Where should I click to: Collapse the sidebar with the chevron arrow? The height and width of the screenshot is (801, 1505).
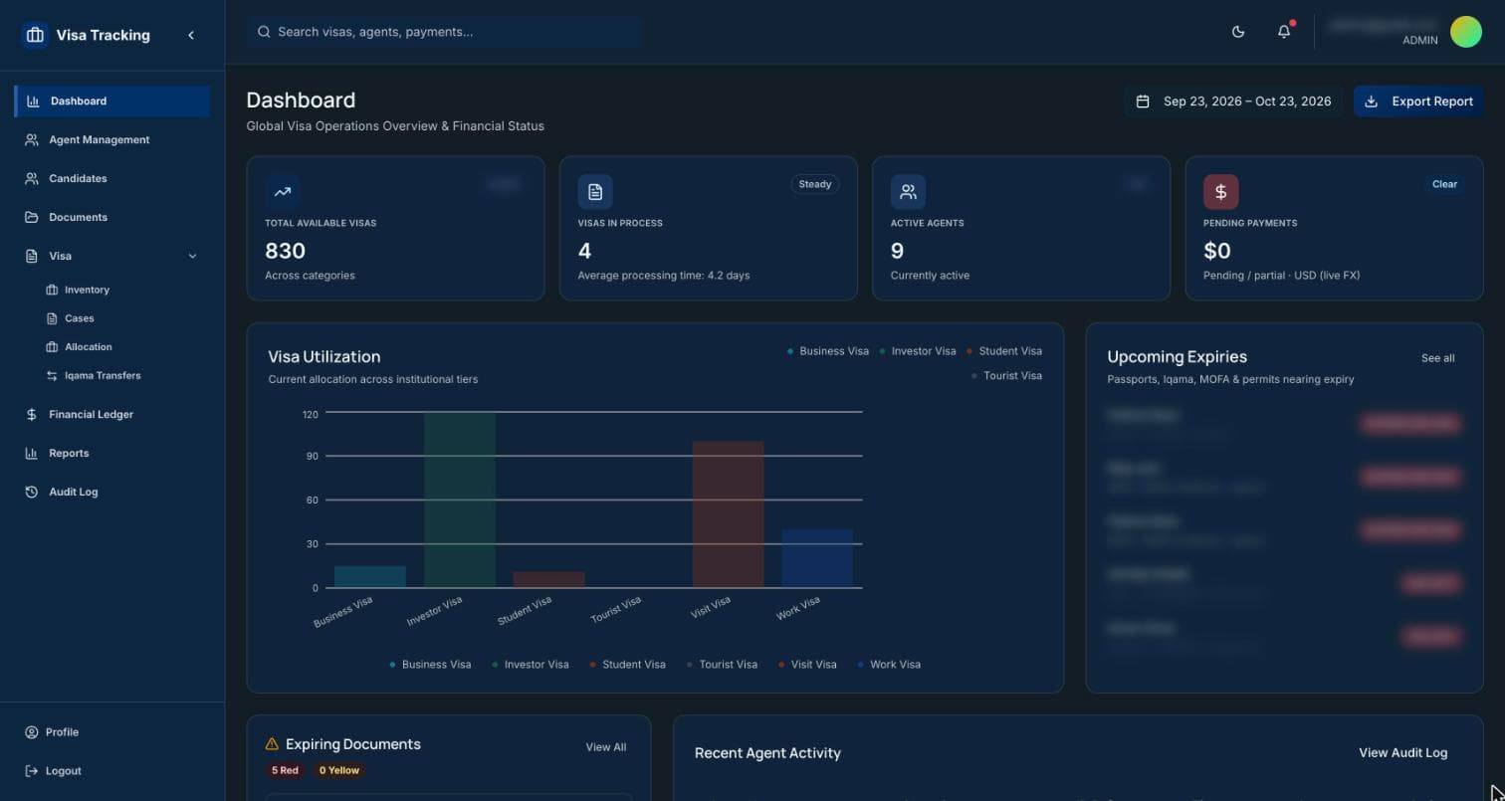click(191, 35)
